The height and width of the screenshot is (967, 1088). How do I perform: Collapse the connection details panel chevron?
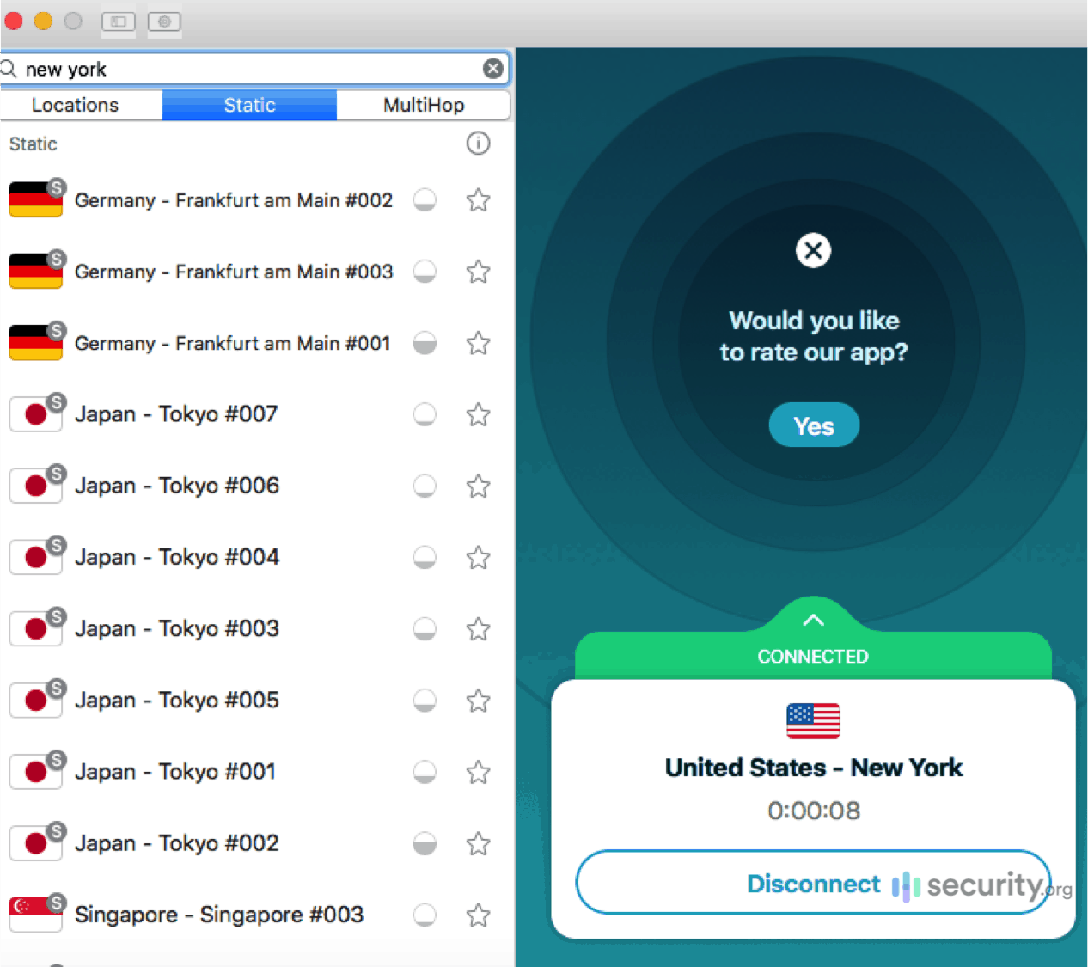click(813, 620)
